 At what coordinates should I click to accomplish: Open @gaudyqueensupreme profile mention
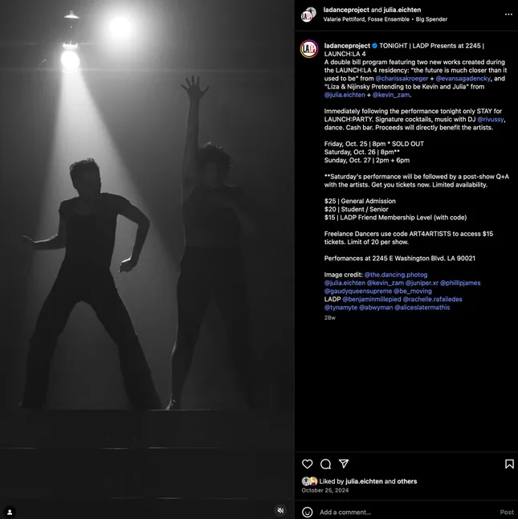point(358,292)
